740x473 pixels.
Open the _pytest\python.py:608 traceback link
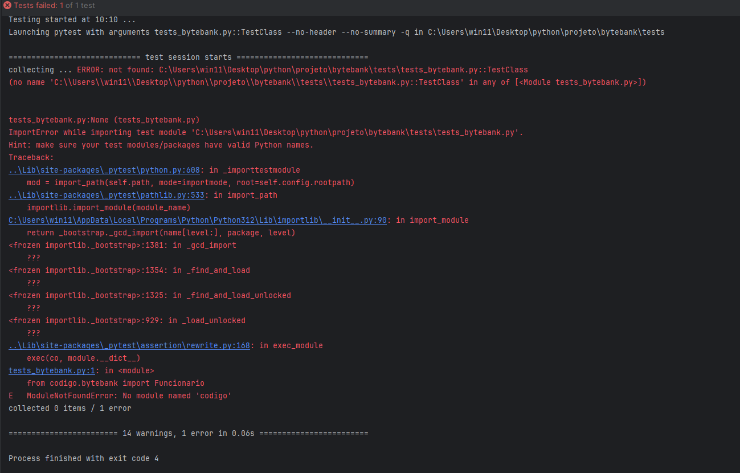(x=103, y=170)
